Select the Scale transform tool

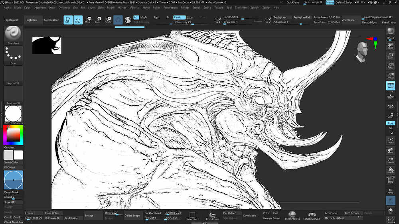(98, 20)
